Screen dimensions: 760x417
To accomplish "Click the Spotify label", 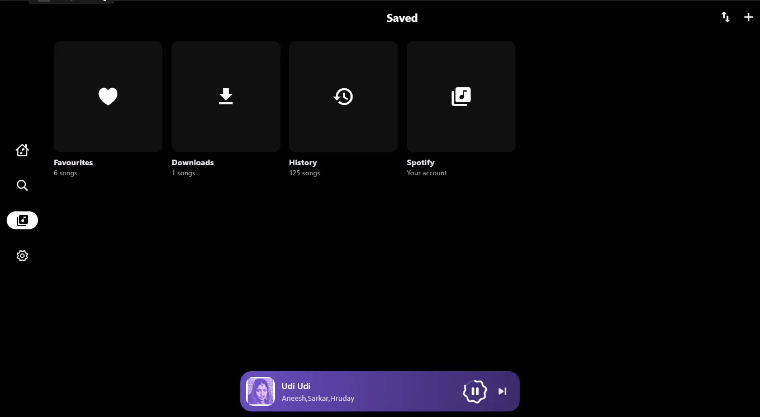I will (421, 162).
